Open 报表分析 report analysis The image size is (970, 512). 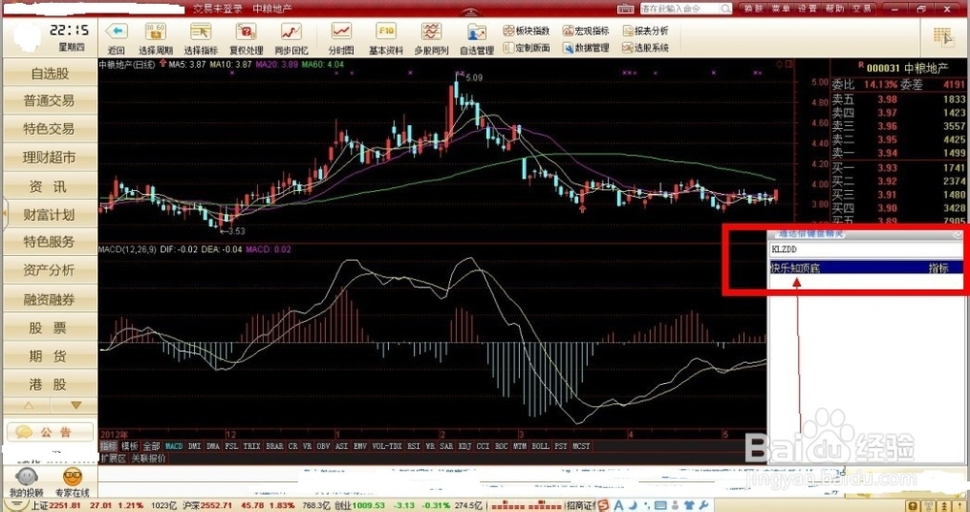click(645, 31)
